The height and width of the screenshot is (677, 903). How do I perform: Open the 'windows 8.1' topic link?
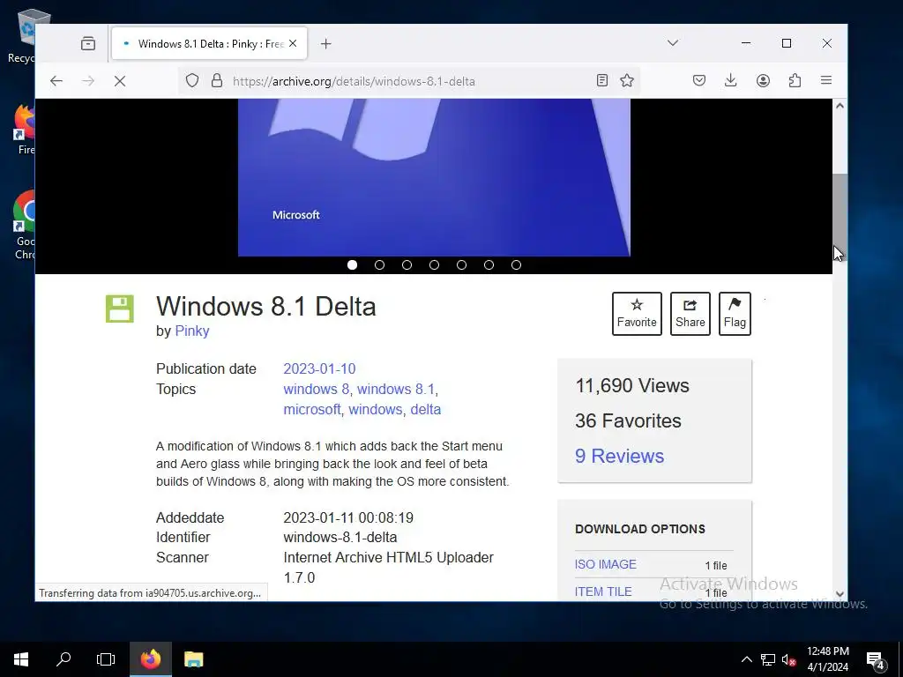click(x=396, y=389)
